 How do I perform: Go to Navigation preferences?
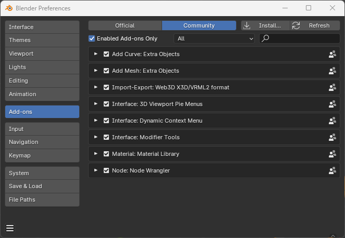coord(42,142)
